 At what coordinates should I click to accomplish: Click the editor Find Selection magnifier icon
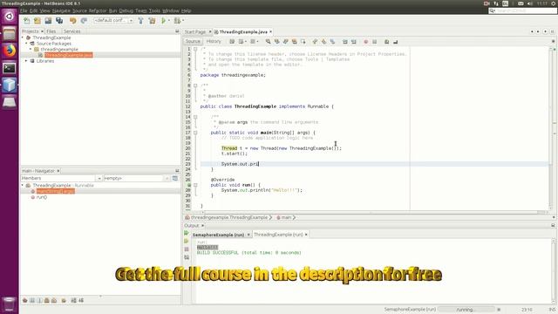coord(268,42)
